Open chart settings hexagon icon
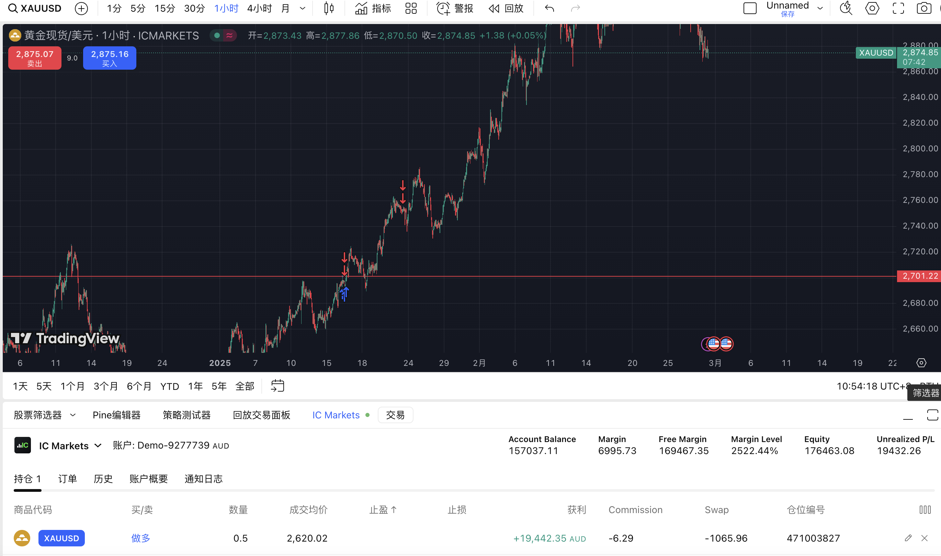This screenshot has height=556, width=941. [x=872, y=8]
